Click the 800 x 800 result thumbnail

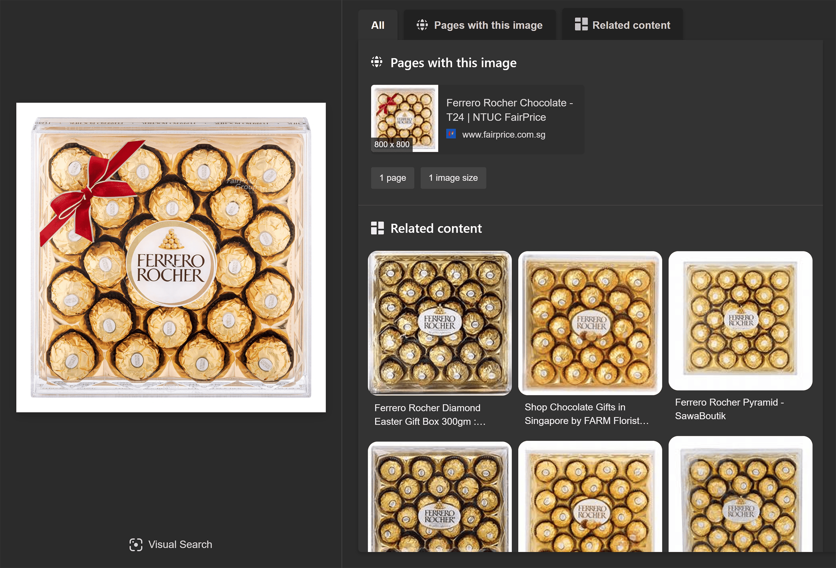point(404,119)
